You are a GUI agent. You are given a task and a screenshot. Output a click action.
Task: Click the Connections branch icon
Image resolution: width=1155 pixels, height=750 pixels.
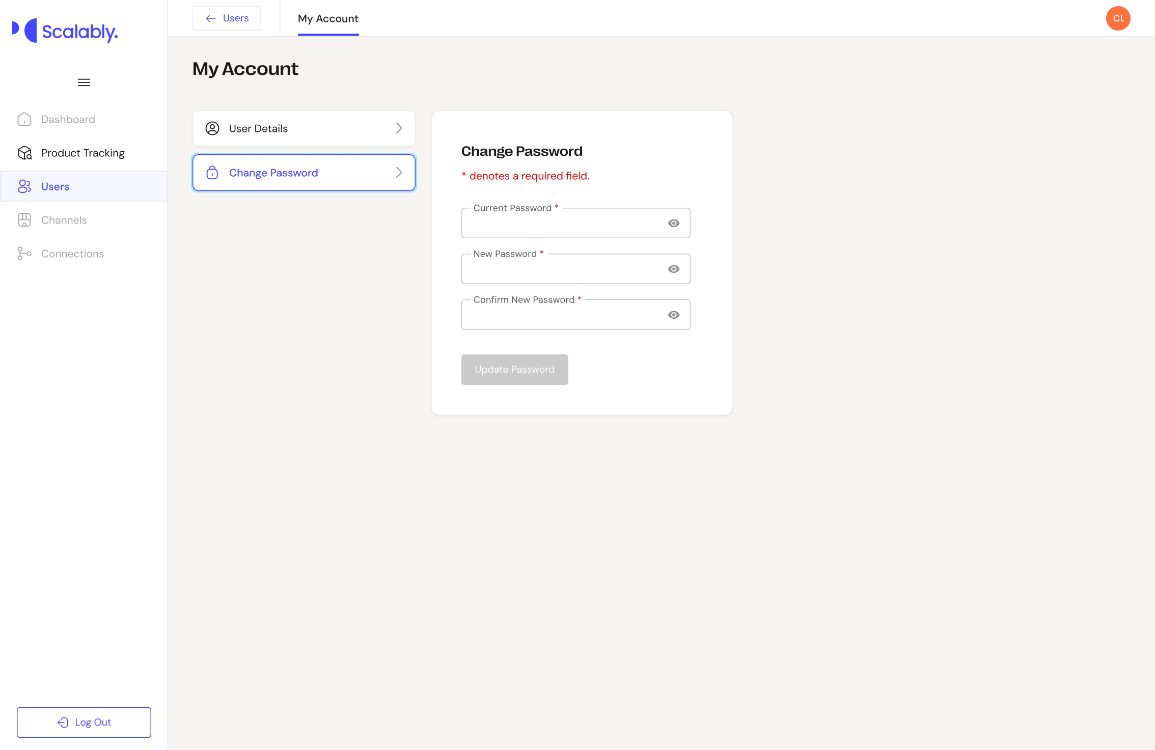tap(24, 254)
